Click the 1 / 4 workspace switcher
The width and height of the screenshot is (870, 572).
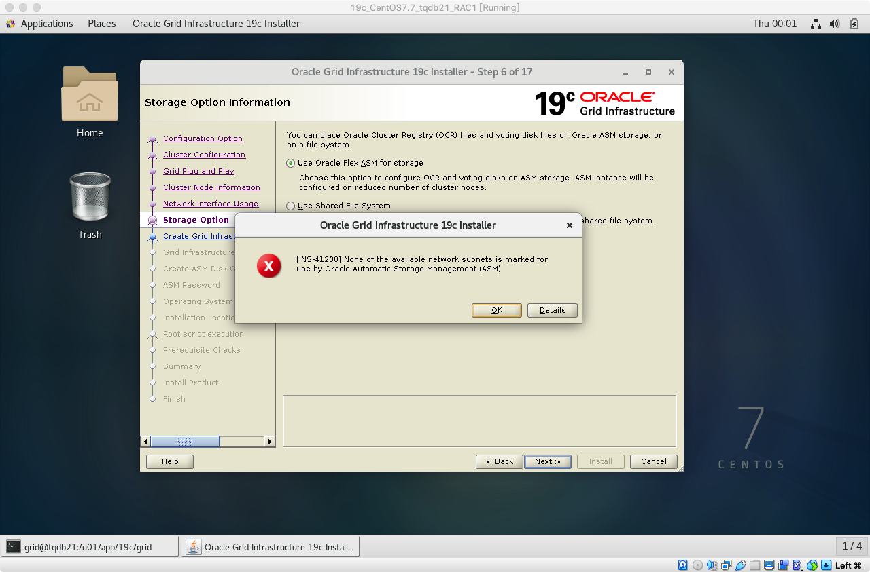coord(852,546)
